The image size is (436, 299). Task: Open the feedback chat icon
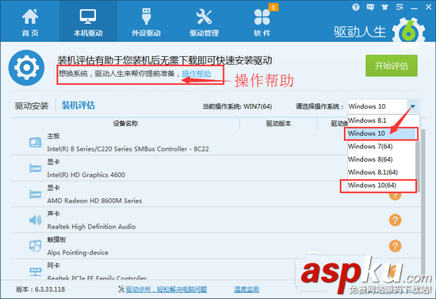tap(370, 7)
